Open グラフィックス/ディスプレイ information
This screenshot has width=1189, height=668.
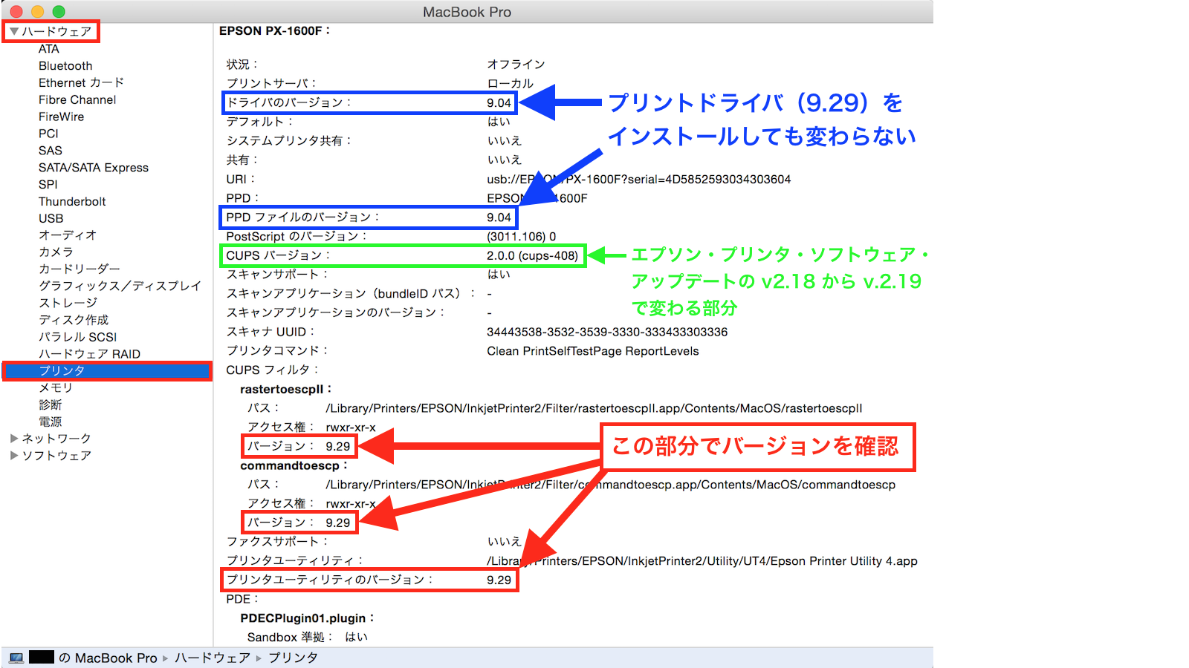tap(120, 286)
